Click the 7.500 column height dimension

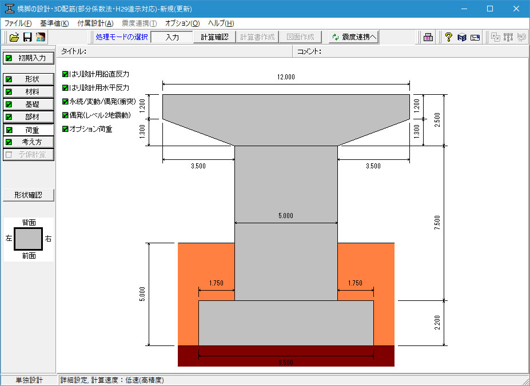(437, 223)
